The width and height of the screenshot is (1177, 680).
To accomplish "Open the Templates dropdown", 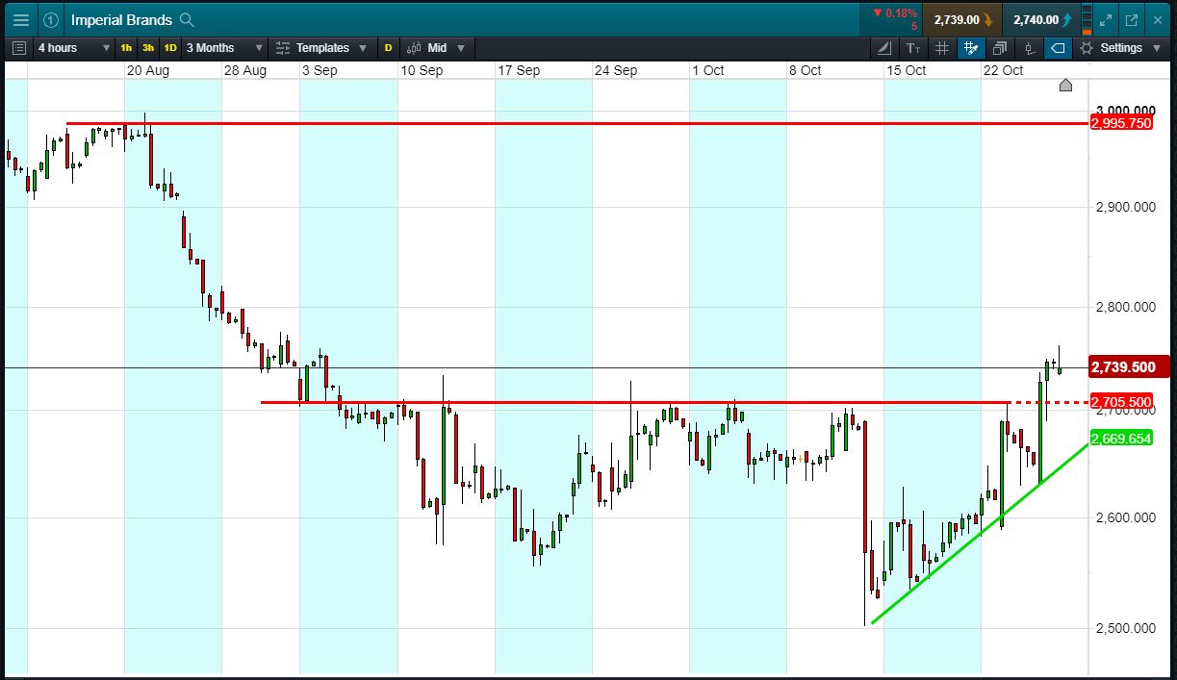I will tap(321, 47).
